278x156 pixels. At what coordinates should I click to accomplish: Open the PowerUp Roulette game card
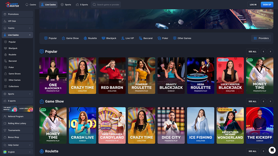click(x=141, y=76)
